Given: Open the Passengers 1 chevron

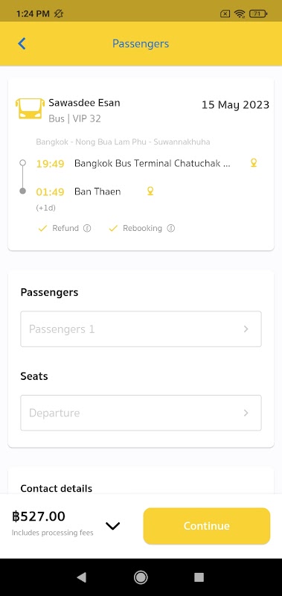Looking at the screenshot, I should [x=246, y=329].
